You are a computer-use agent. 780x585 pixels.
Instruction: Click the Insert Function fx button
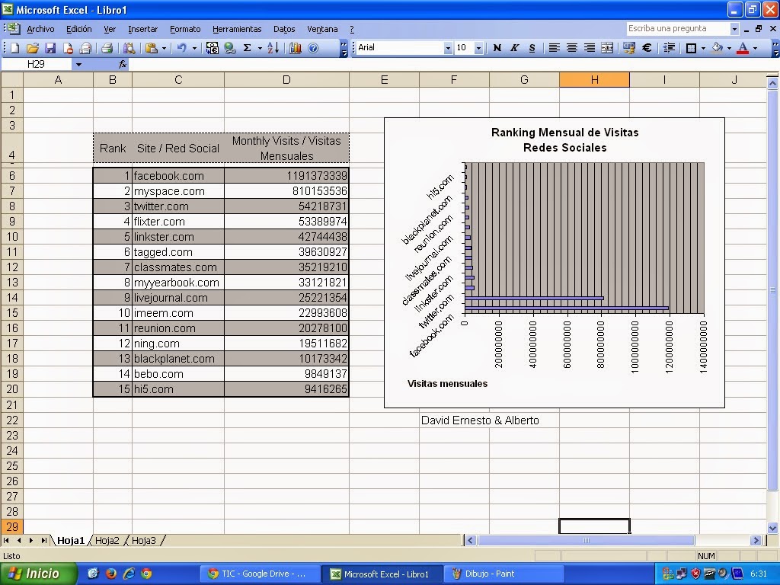point(123,64)
